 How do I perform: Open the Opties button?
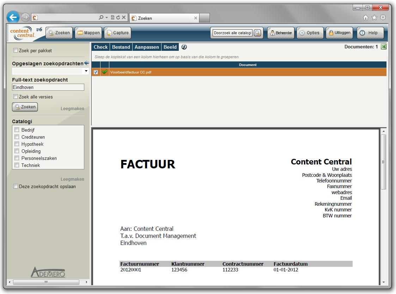click(310, 33)
